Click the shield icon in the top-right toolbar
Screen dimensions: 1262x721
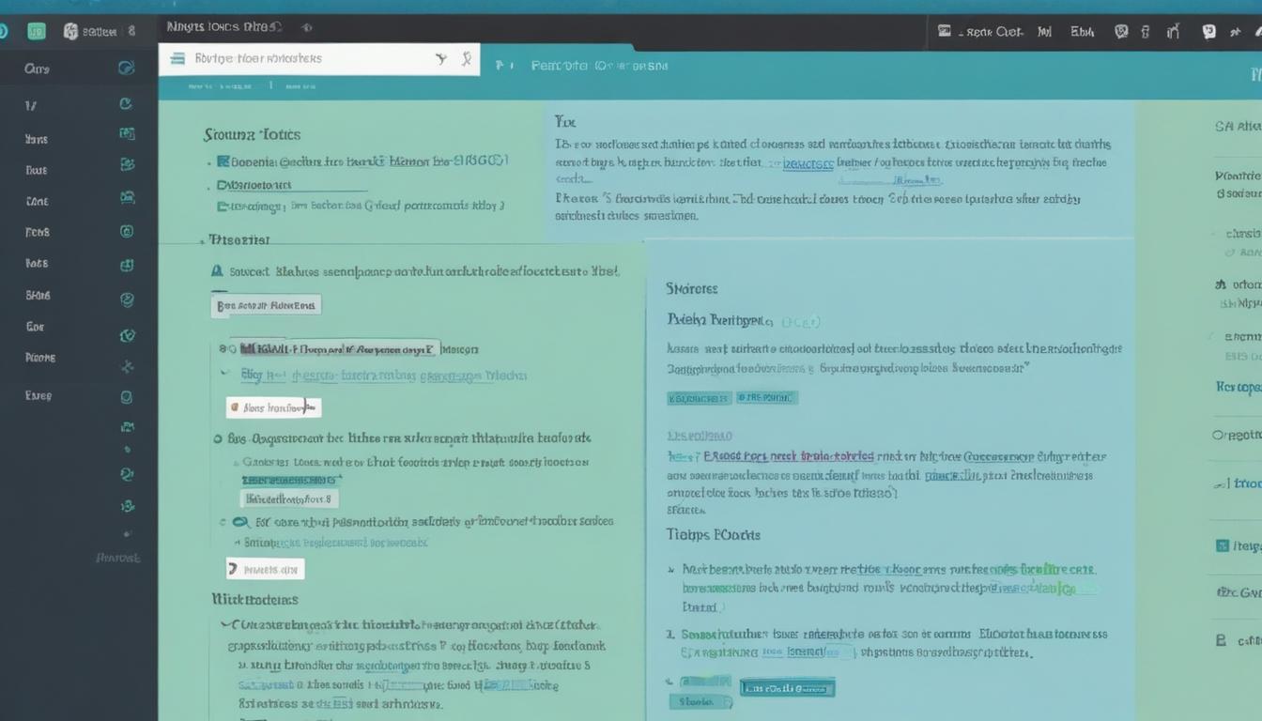coord(1120,31)
